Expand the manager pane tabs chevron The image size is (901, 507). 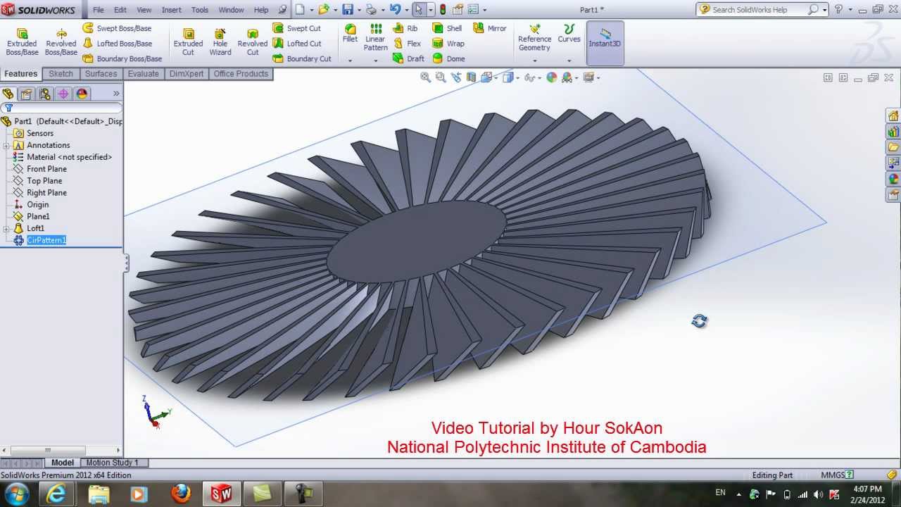point(116,94)
